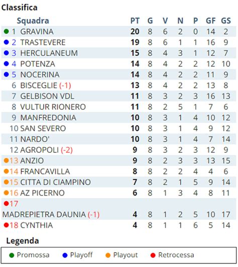Click the red dot at position 17
This screenshot has width=238, height=267.
click(7, 204)
